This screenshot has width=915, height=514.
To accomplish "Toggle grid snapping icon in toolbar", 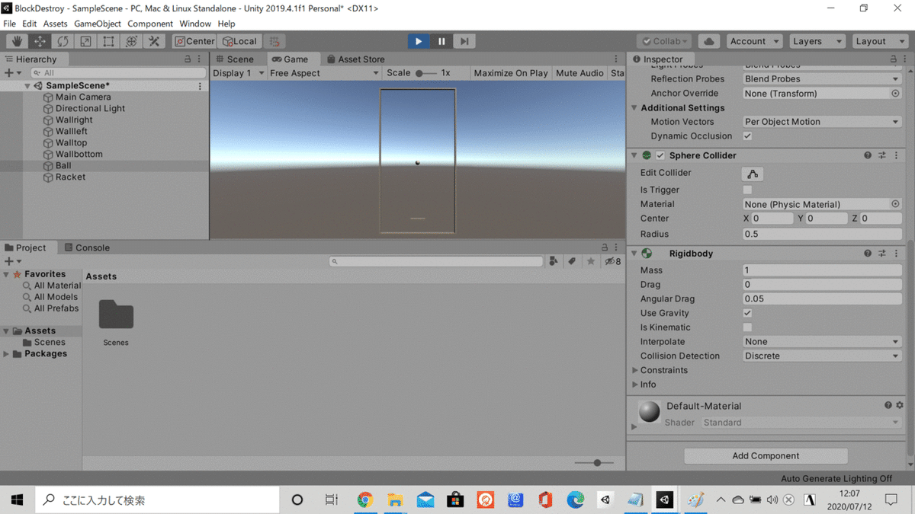I will (274, 41).
